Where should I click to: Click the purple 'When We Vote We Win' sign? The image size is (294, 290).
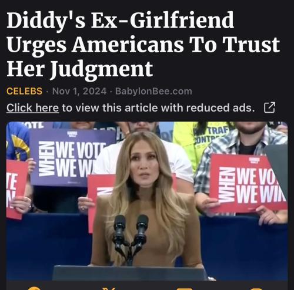[x=72, y=158]
